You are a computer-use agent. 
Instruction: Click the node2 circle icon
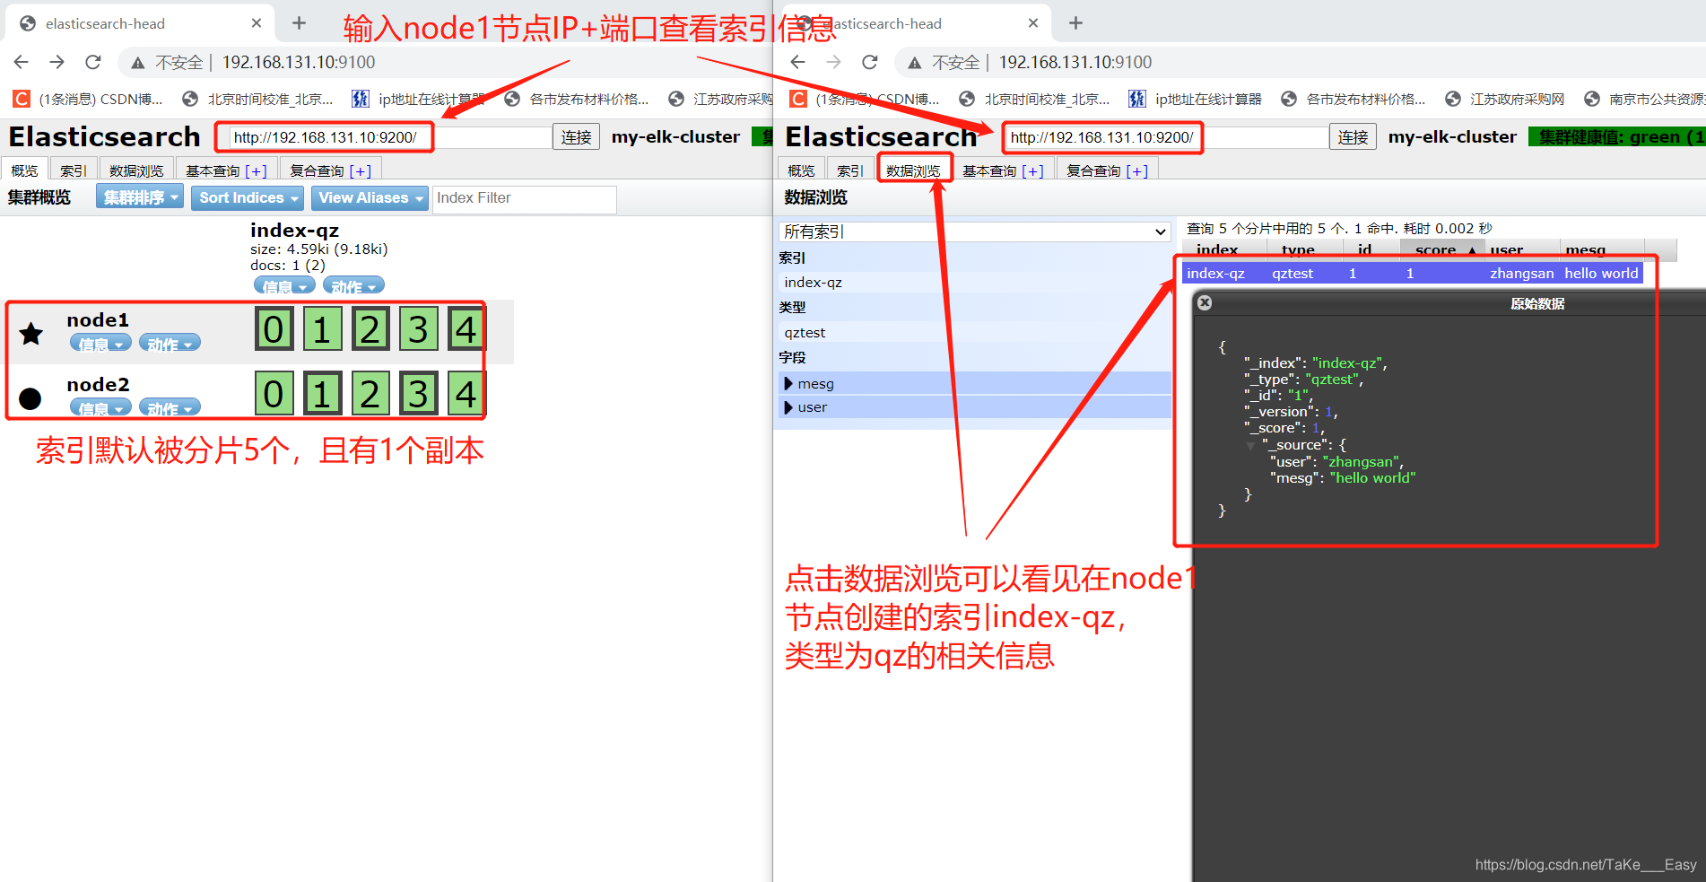tap(30, 398)
